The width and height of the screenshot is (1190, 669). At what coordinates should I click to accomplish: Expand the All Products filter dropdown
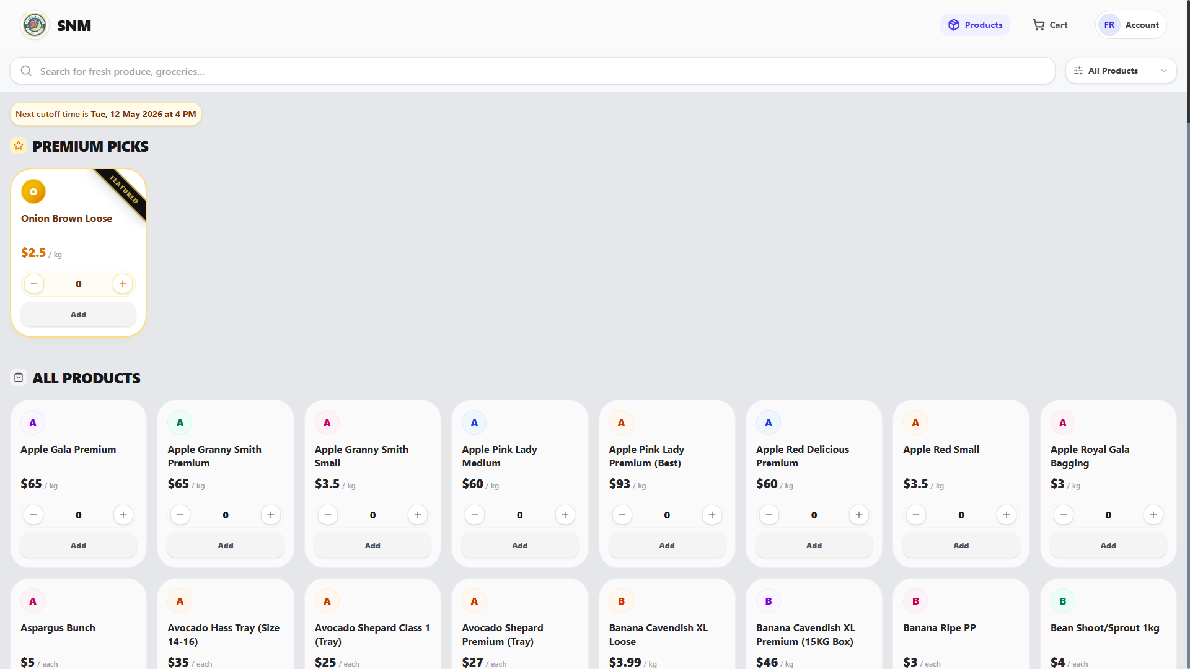(x=1121, y=71)
